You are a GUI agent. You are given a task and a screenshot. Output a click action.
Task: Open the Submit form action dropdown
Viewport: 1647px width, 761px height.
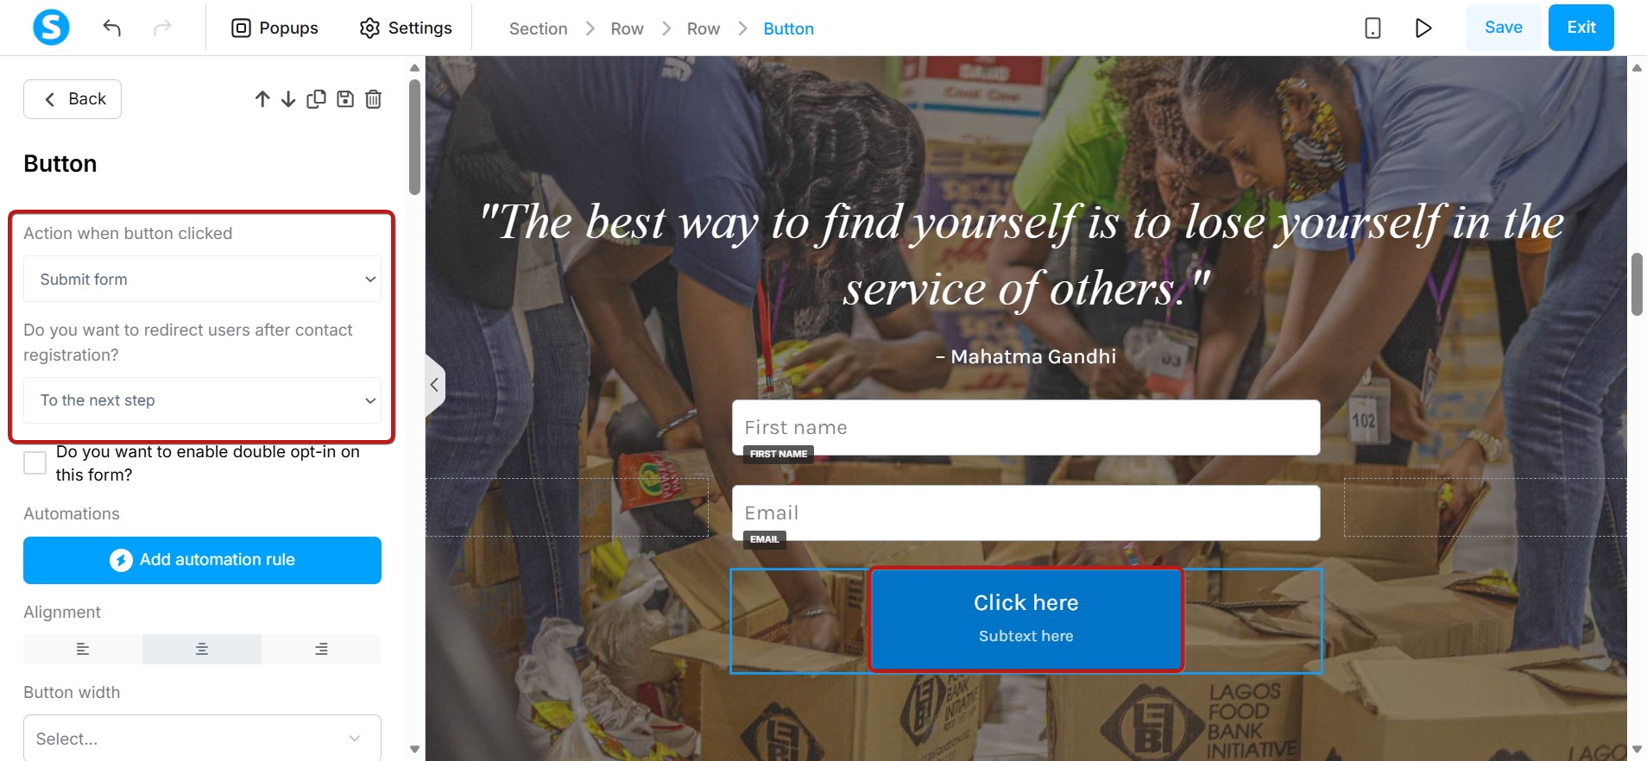202,279
